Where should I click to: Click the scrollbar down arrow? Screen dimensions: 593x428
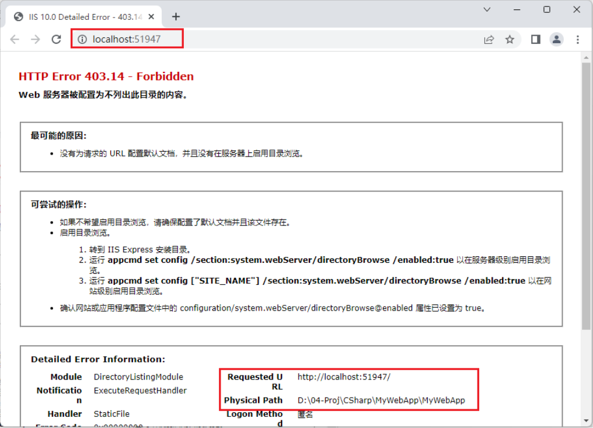586,421
